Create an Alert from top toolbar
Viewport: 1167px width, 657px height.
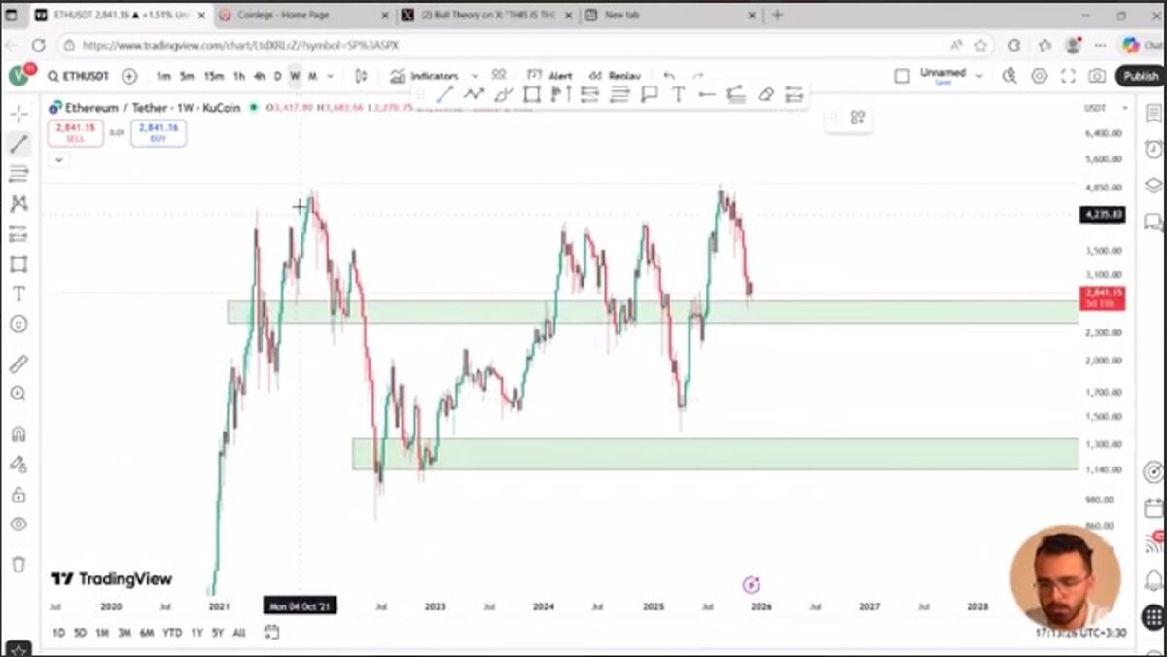tap(549, 76)
